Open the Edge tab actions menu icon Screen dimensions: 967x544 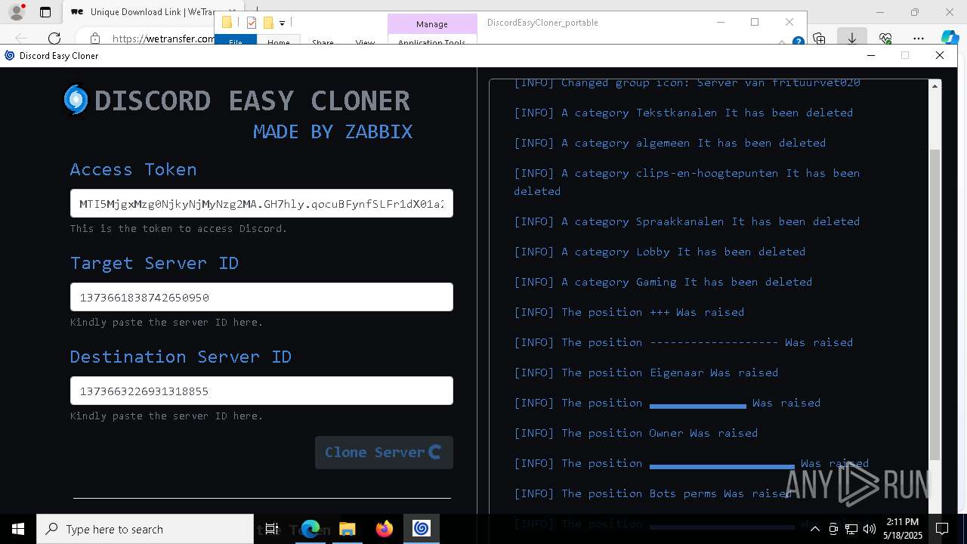point(45,12)
